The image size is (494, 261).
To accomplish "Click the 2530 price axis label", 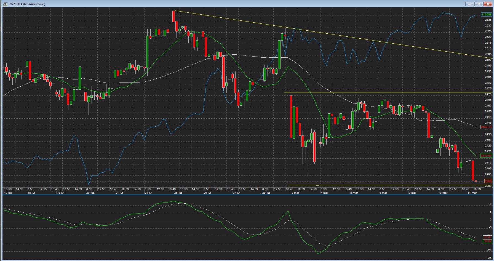I will click(488, 26).
